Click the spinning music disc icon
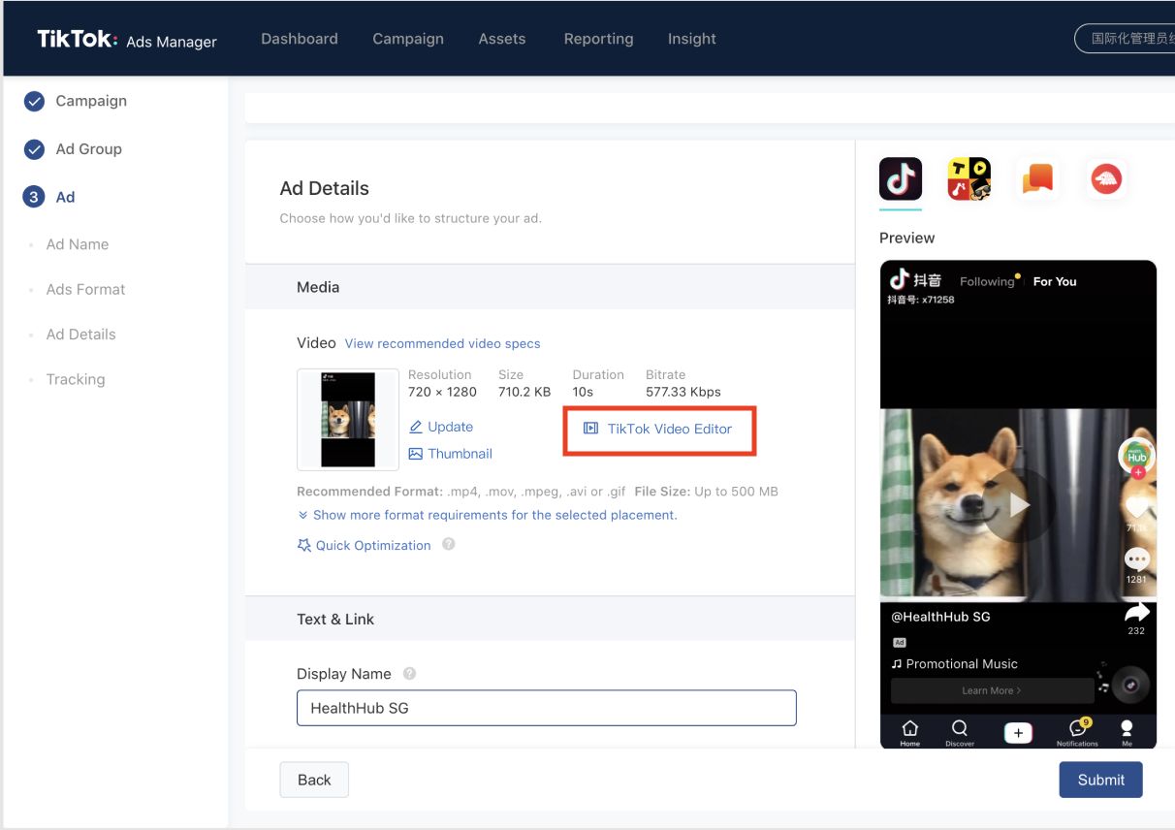 coord(1130,686)
